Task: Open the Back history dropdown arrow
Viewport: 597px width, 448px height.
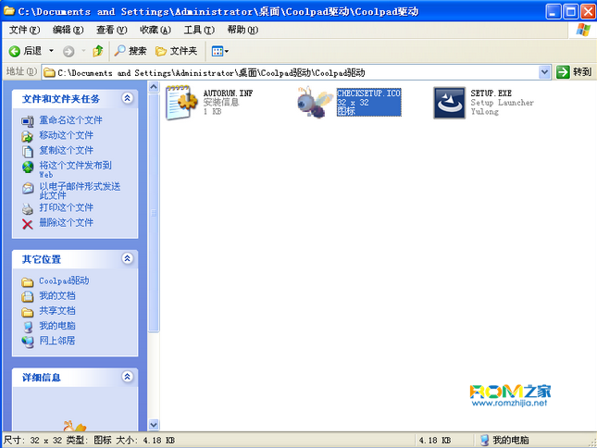Action: pyautogui.click(x=52, y=51)
